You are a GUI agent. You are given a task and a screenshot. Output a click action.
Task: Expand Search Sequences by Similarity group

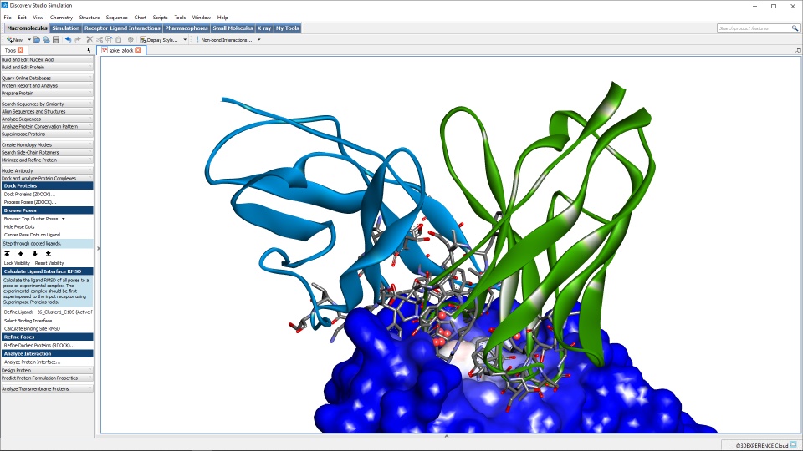47,104
